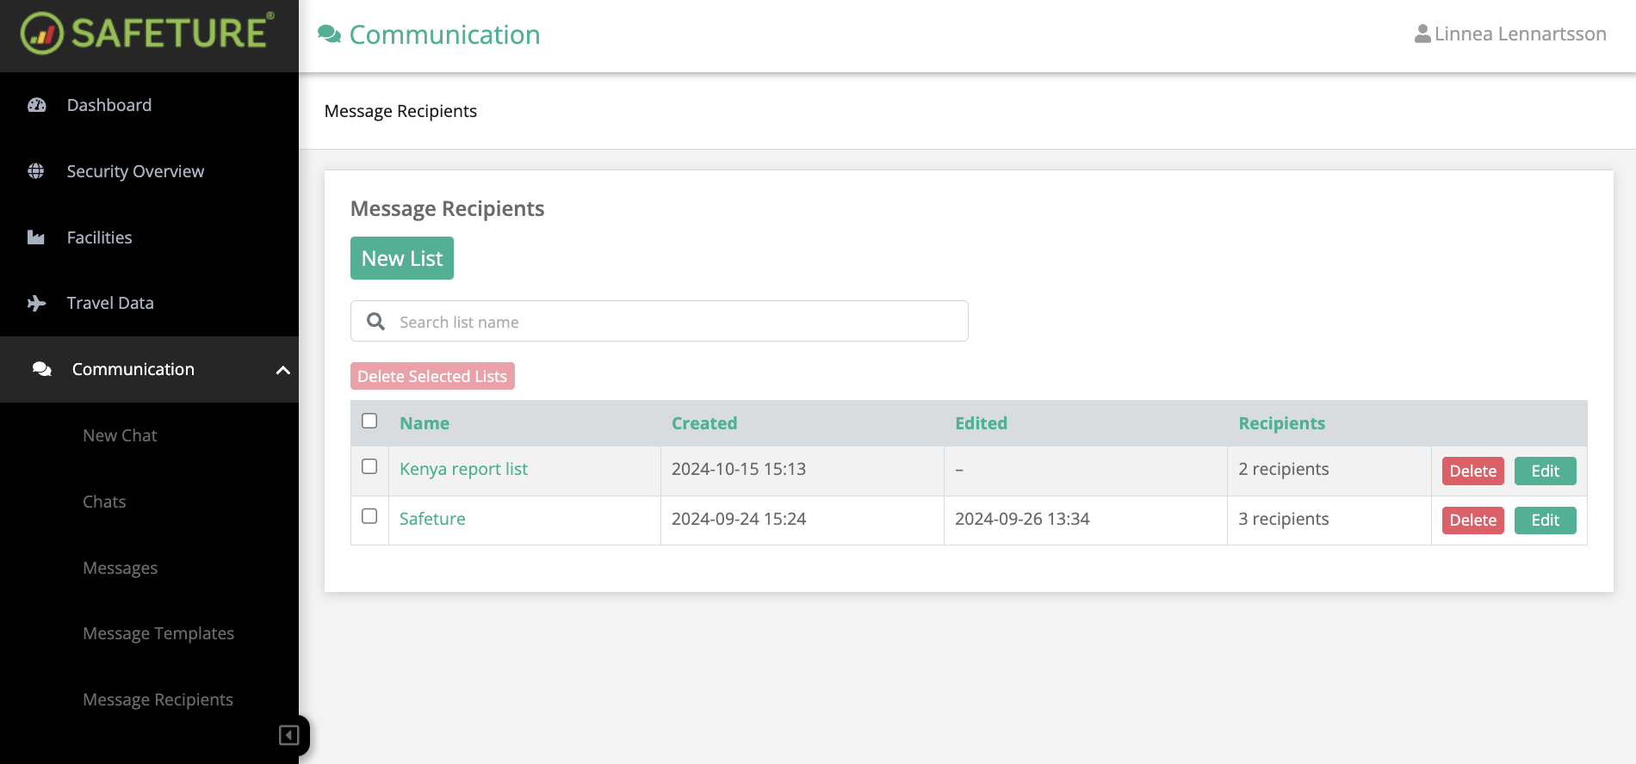The image size is (1636, 764).
Task: Click the Communication chat bubbles sidebar icon
Action: pyautogui.click(x=41, y=369)
